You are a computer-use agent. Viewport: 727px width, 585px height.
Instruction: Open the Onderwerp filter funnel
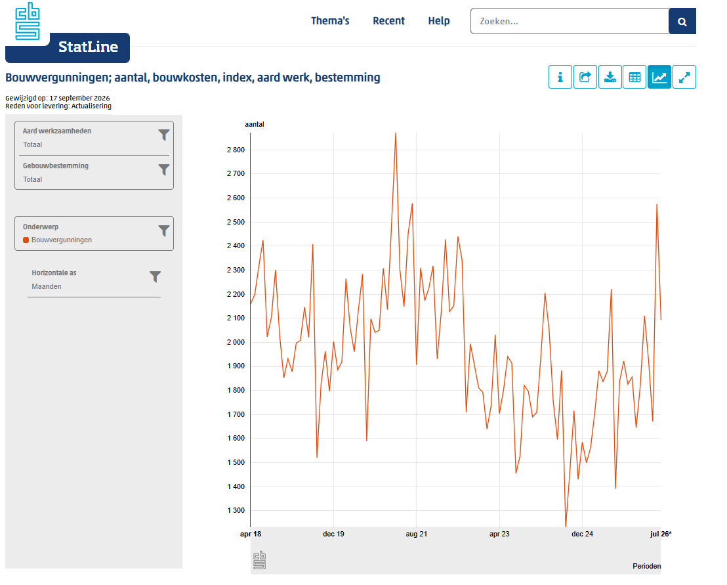pos(163,231)
